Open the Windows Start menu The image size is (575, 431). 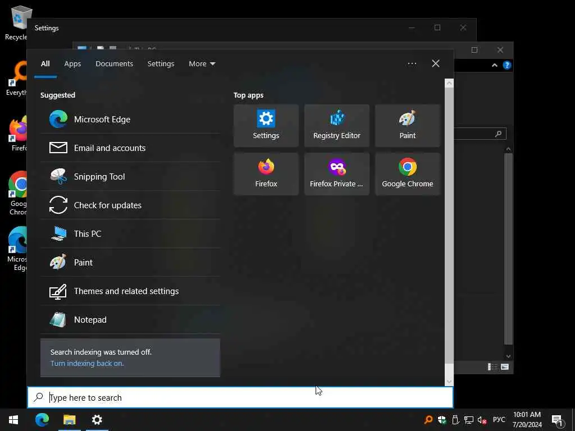(13, 420)
